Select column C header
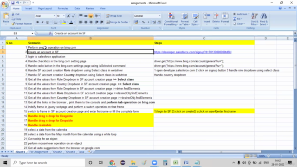297x167 pixels. point(204,38)
